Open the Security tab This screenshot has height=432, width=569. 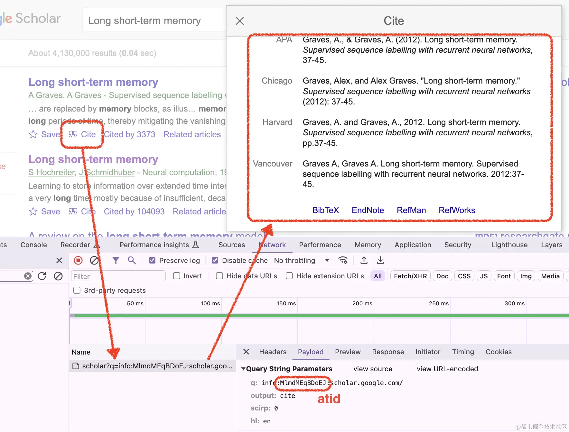click(x=458, y=245)
